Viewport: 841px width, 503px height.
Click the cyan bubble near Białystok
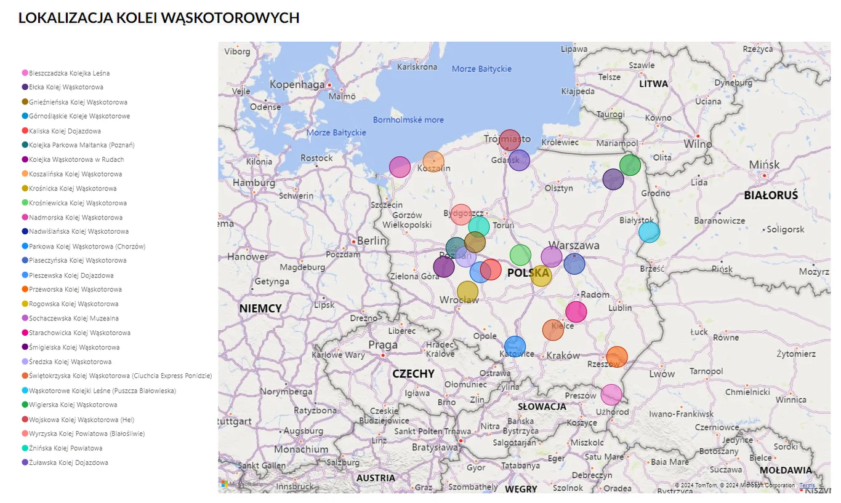649,232
